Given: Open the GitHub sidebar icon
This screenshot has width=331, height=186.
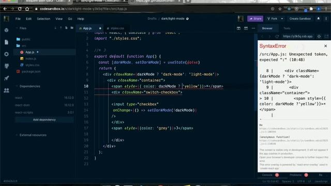Looking at the screenshot, I should point(6,66).
